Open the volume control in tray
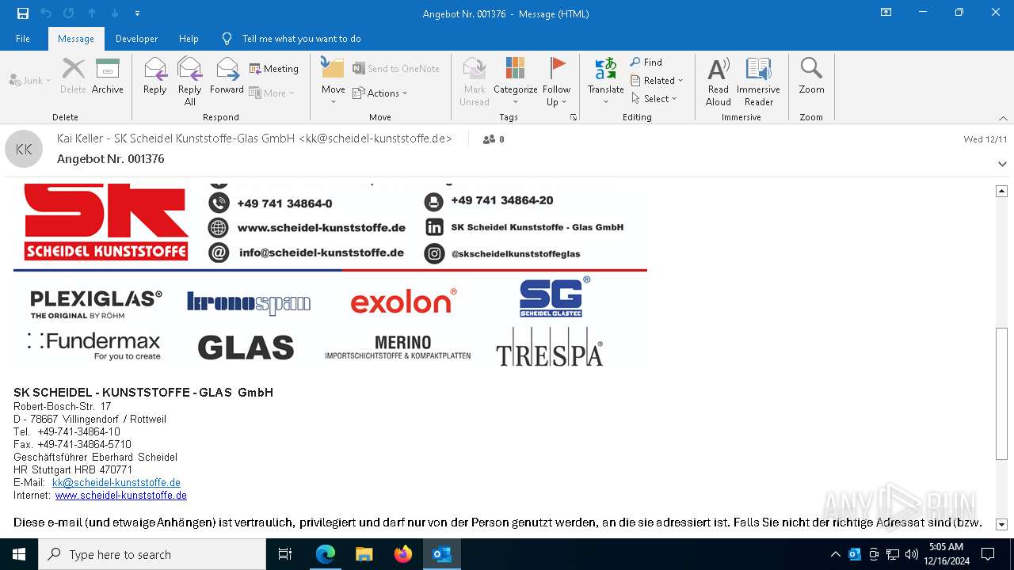The image size is (1014, 570). point(912,554)
